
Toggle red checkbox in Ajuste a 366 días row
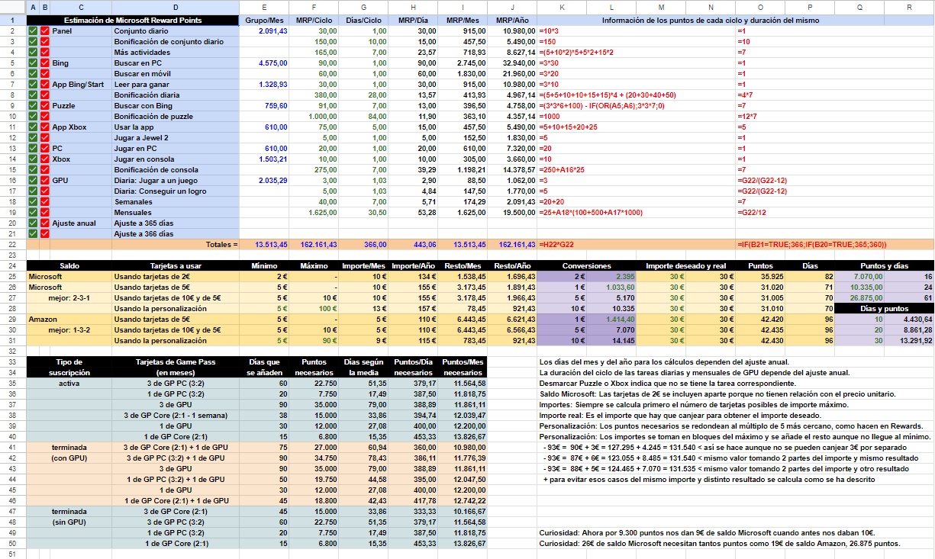point(45,233)
